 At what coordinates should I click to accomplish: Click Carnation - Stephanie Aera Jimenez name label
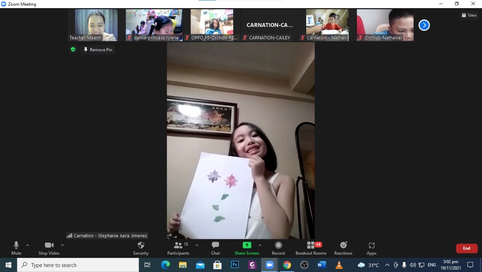point(107,236)
